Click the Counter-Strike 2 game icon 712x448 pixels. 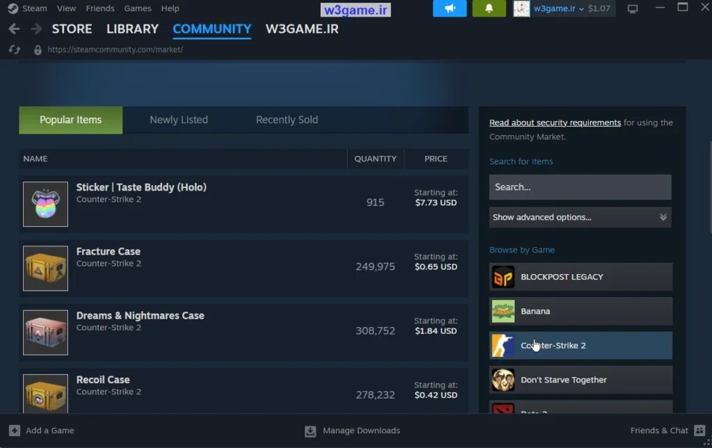[503, 345]
